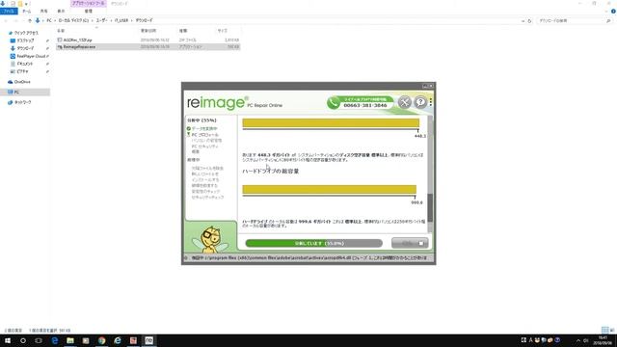617x347 pixels.
Task: Sort files by the Type column header
Action: pos(183,31)
